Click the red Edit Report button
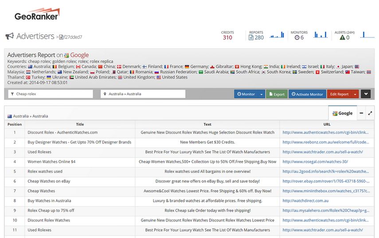The image size is (379, 238). click(x=340, y=94)
